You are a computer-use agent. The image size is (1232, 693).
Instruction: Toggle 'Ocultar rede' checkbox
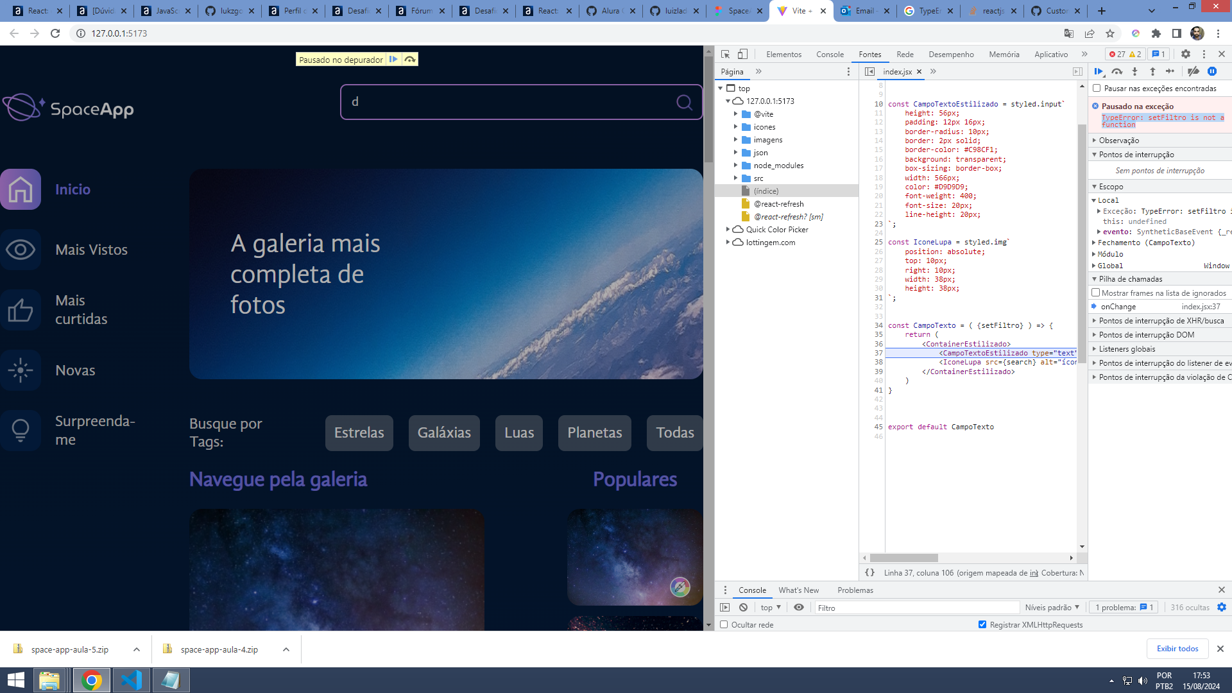tap(725, 624)
